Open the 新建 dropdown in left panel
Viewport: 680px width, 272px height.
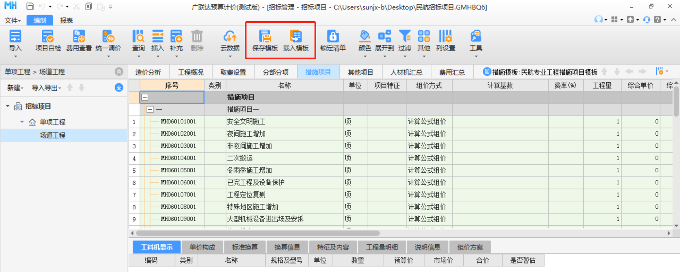[x=15, y=88]
